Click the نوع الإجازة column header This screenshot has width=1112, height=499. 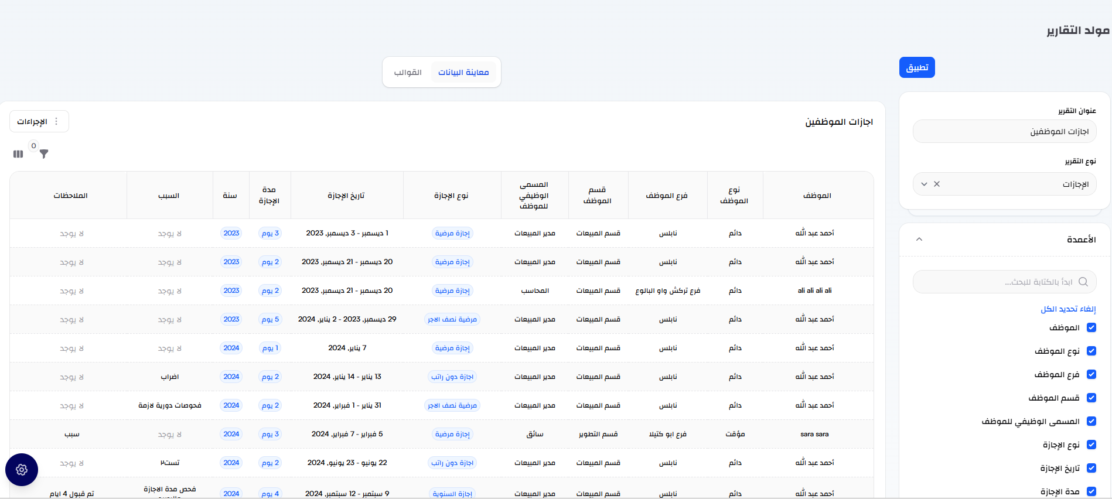coord(451,196)
